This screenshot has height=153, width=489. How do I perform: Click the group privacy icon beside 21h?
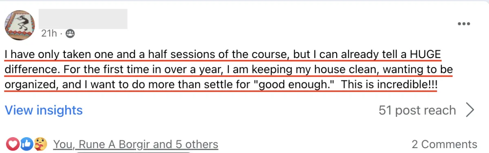point(70,33)
